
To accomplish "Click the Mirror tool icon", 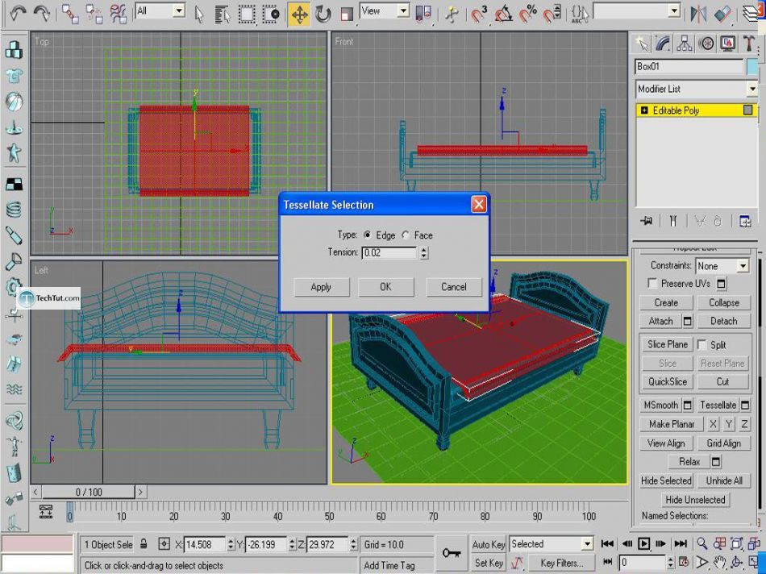I will (698, 14).
